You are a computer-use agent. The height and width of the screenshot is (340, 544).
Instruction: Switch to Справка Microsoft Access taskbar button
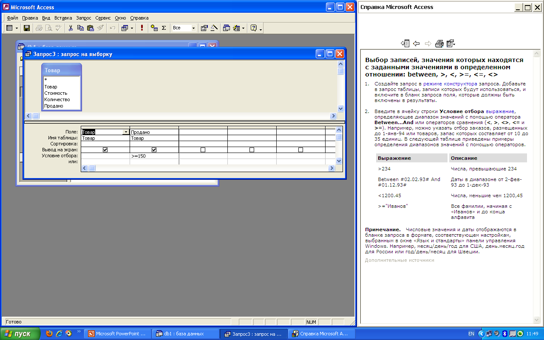click(322, 334)
